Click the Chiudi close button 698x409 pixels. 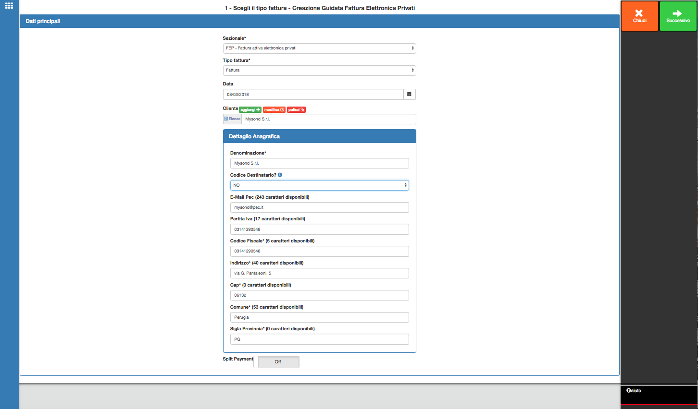point(640,16)
